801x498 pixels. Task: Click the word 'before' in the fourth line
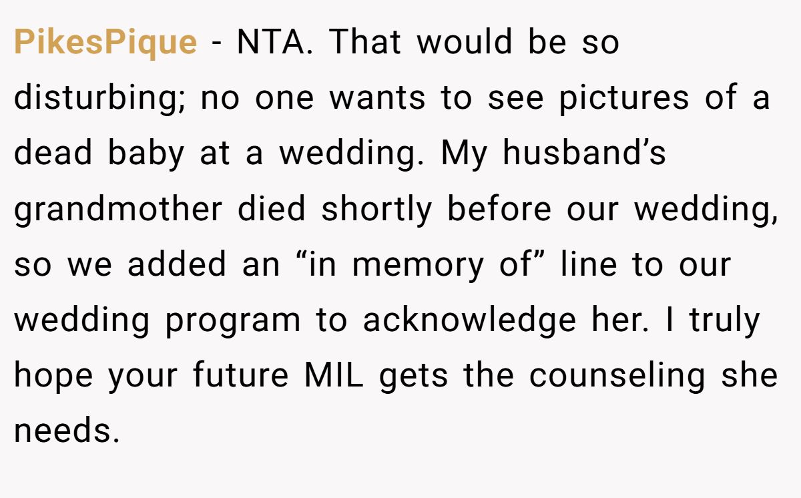(x=499, y=210)
